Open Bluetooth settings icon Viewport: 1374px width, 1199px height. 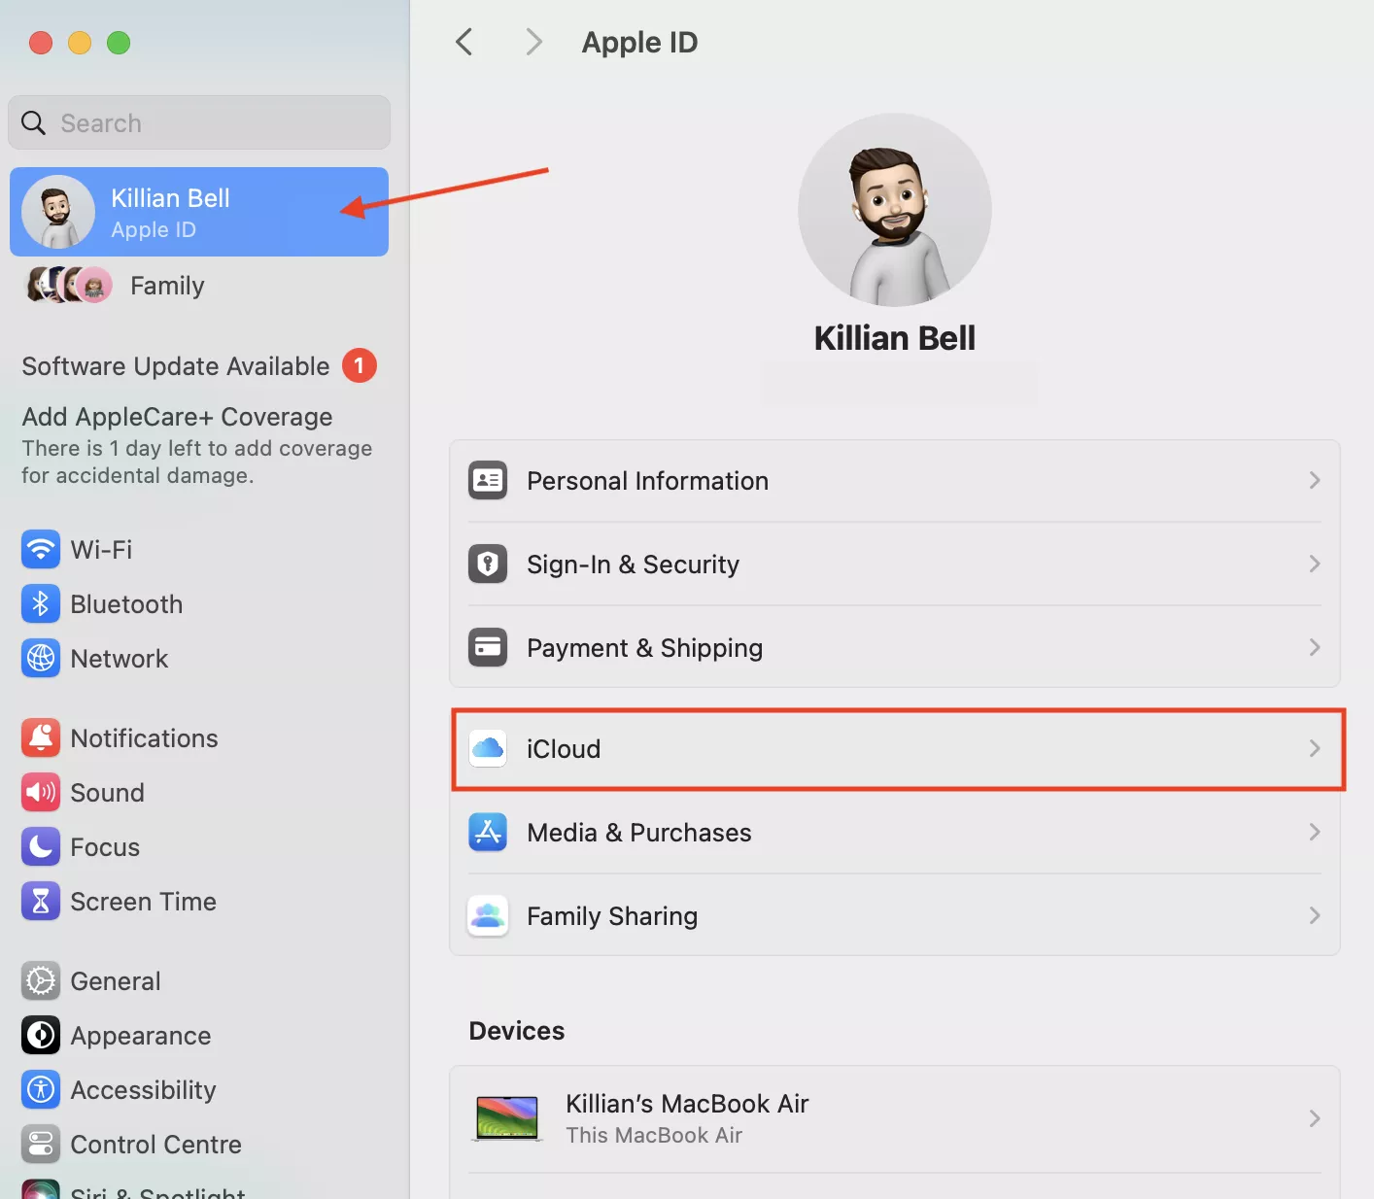(40, 604)
